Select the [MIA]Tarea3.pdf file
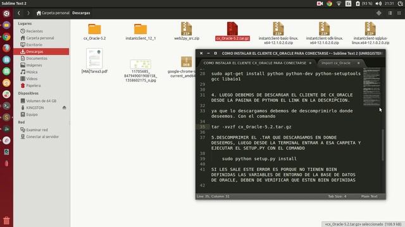Viewport: 405px width, 227px height. coord(94,61)
